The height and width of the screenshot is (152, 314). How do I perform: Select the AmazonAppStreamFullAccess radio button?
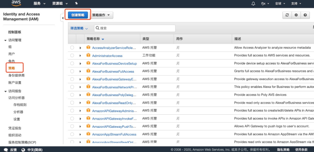72,134
